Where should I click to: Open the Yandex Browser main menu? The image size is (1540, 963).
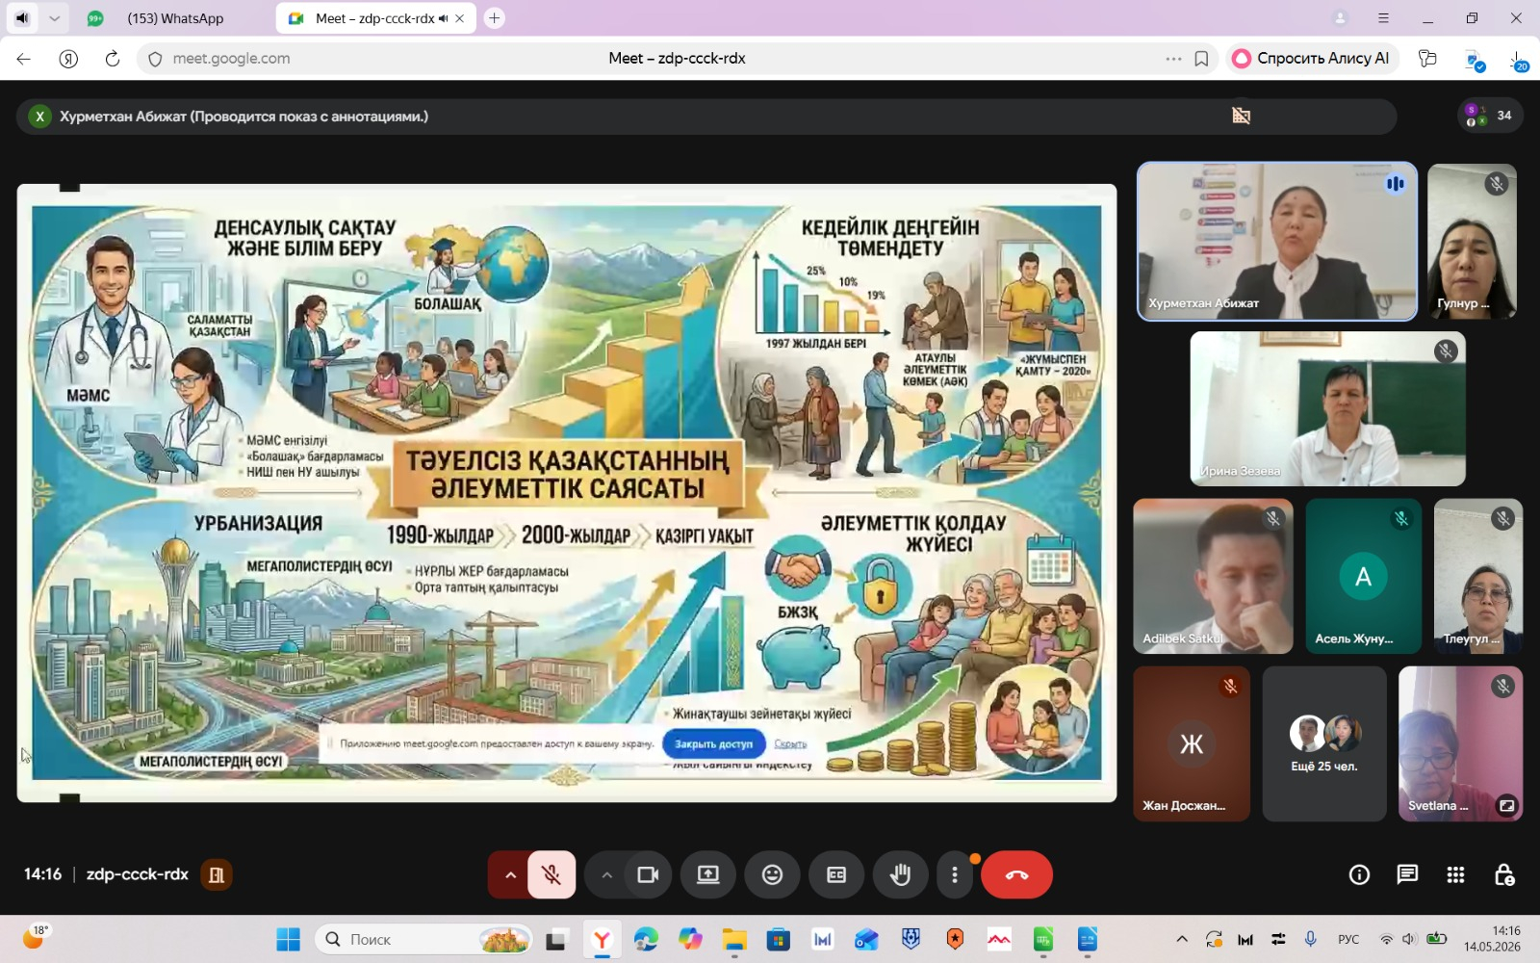(1383, 18)
